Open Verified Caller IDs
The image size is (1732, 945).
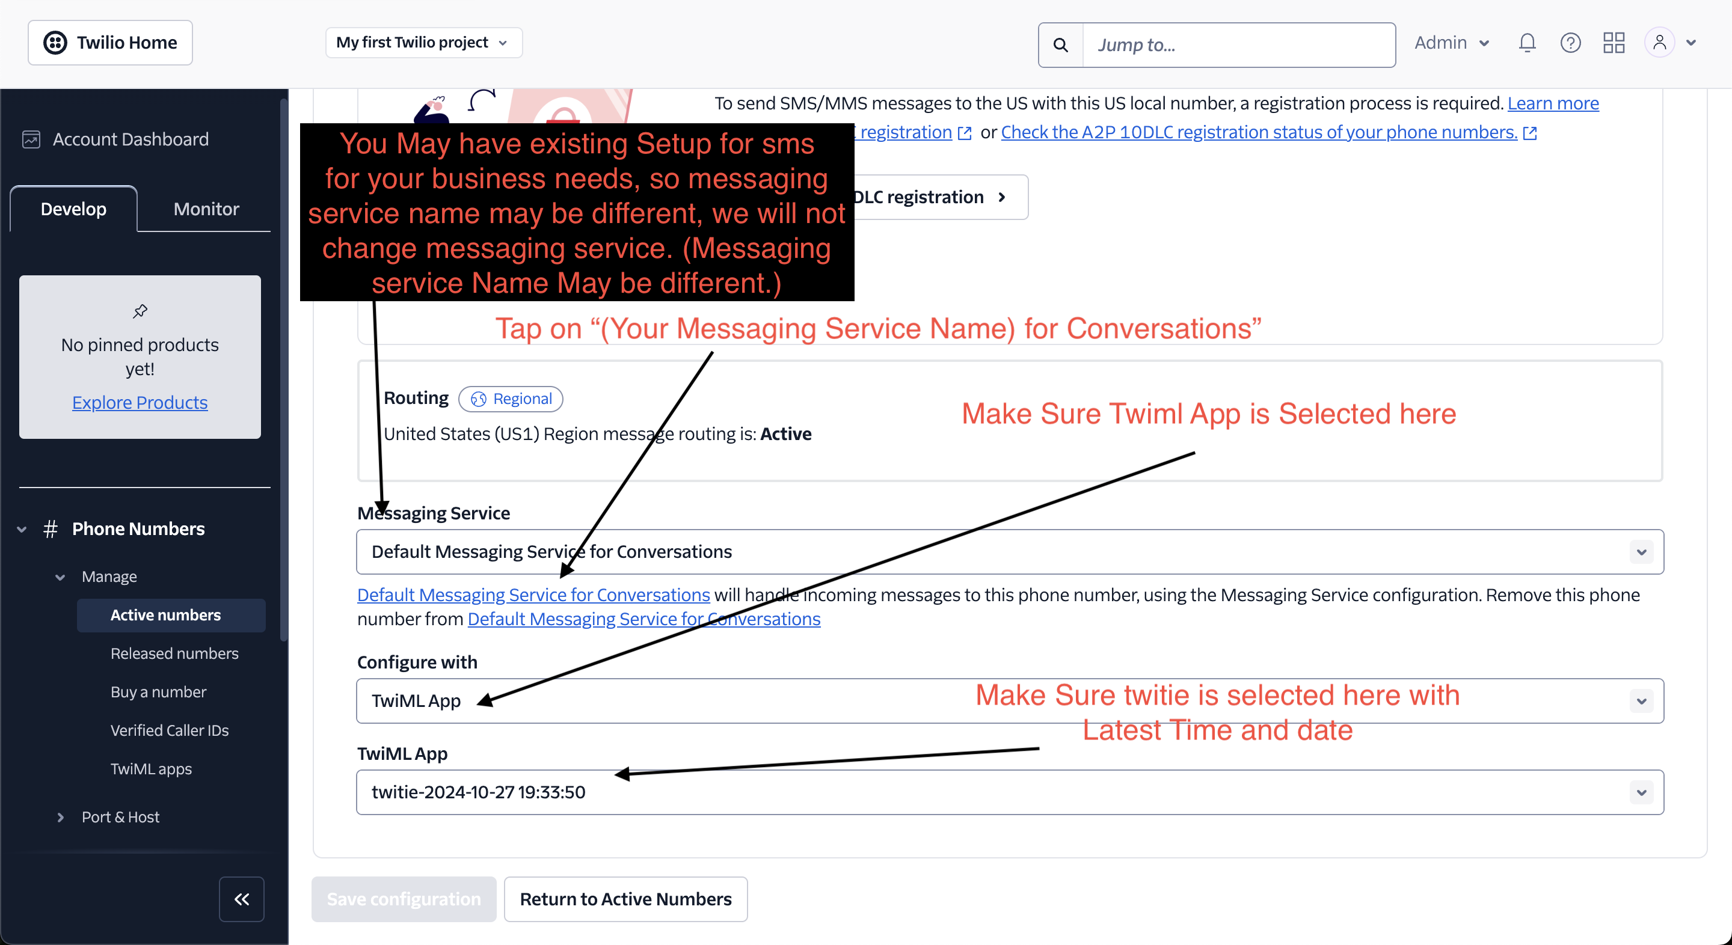pyautogui.click(x=170, y=730)
